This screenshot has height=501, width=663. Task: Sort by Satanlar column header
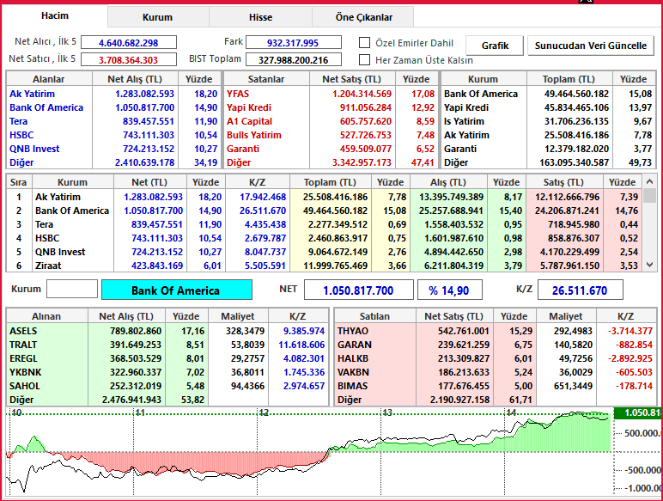pos(266,79)
